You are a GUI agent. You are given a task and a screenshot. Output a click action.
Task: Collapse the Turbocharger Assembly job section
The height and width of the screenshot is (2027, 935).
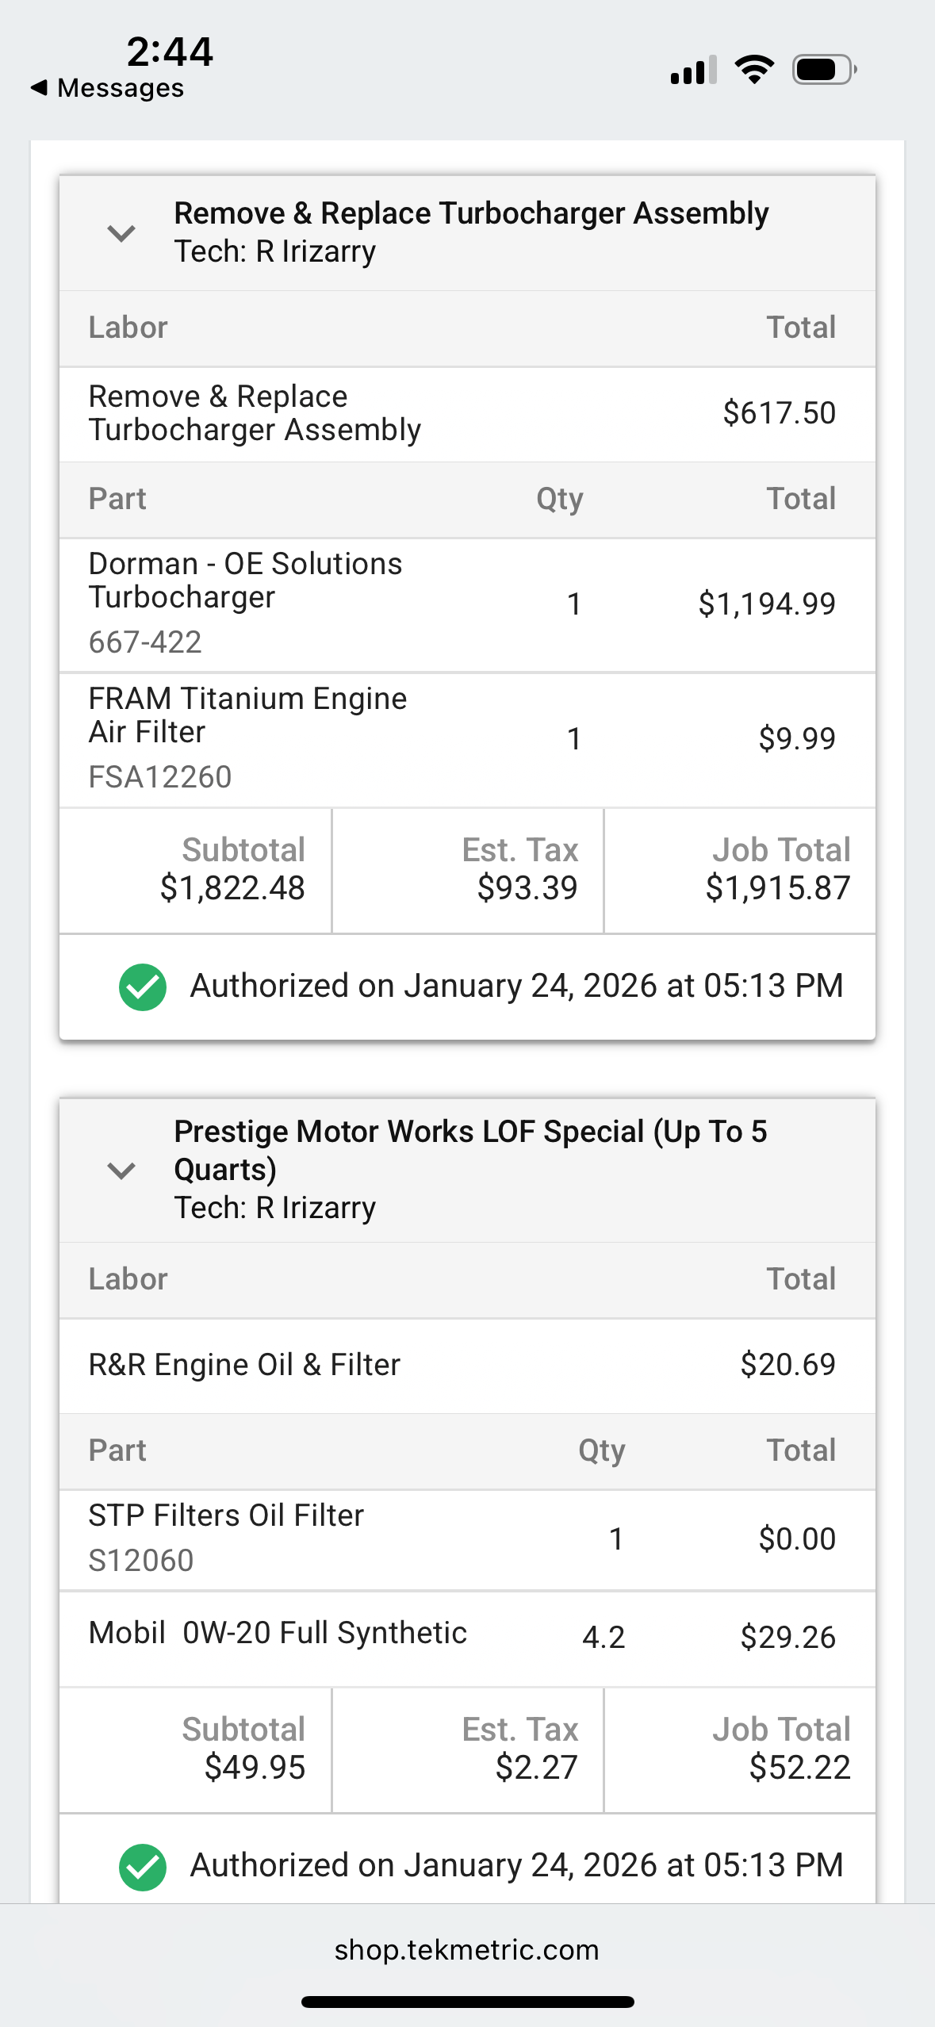click(121, 233)
